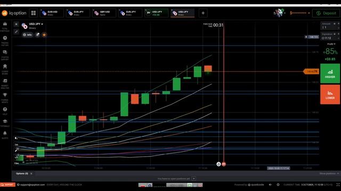The image size is (341, 191).
Task: Decrease Amount with the minus button
Action: click(x=338, y=28)
